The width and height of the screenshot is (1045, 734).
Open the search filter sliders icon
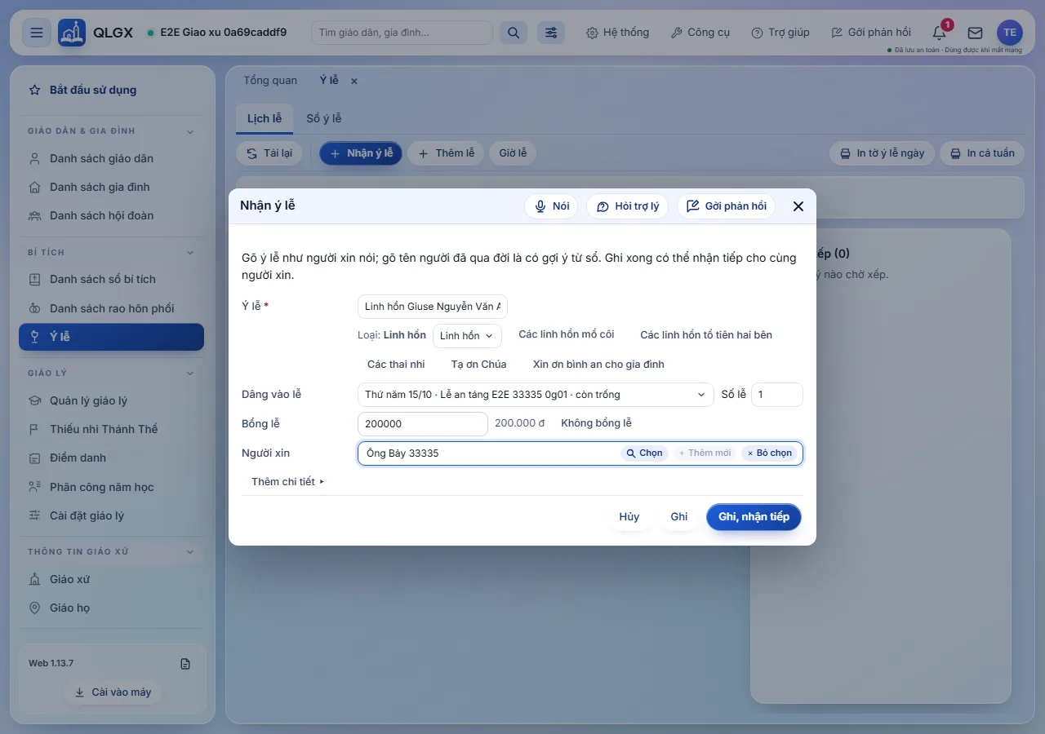click(x=551, y=33)
